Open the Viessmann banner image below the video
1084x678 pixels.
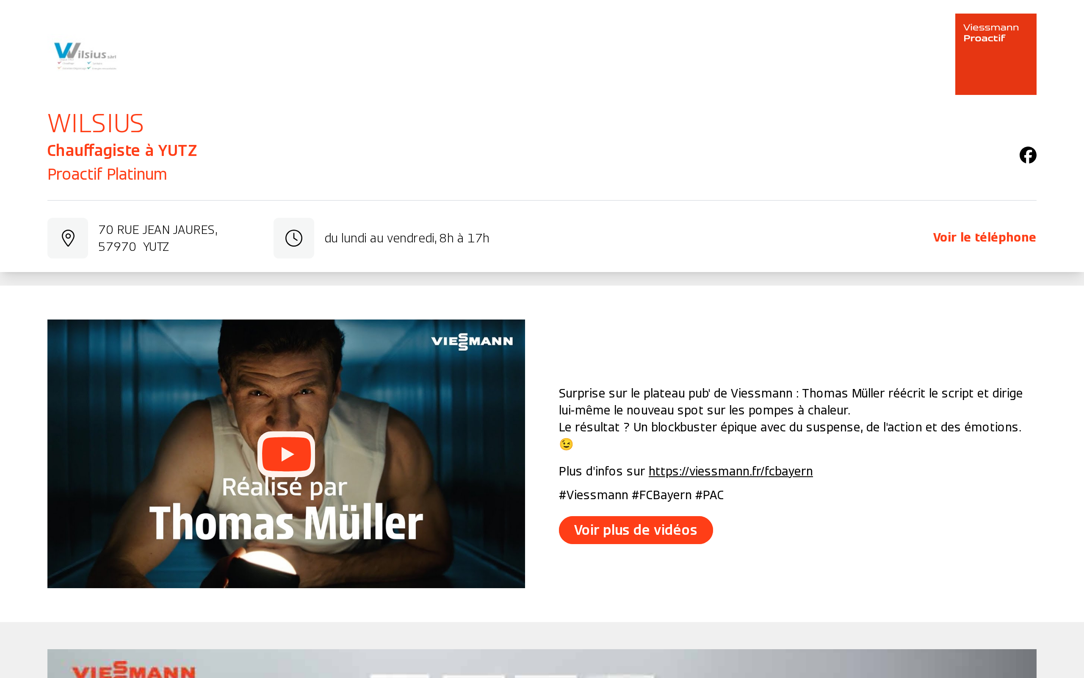542,664
